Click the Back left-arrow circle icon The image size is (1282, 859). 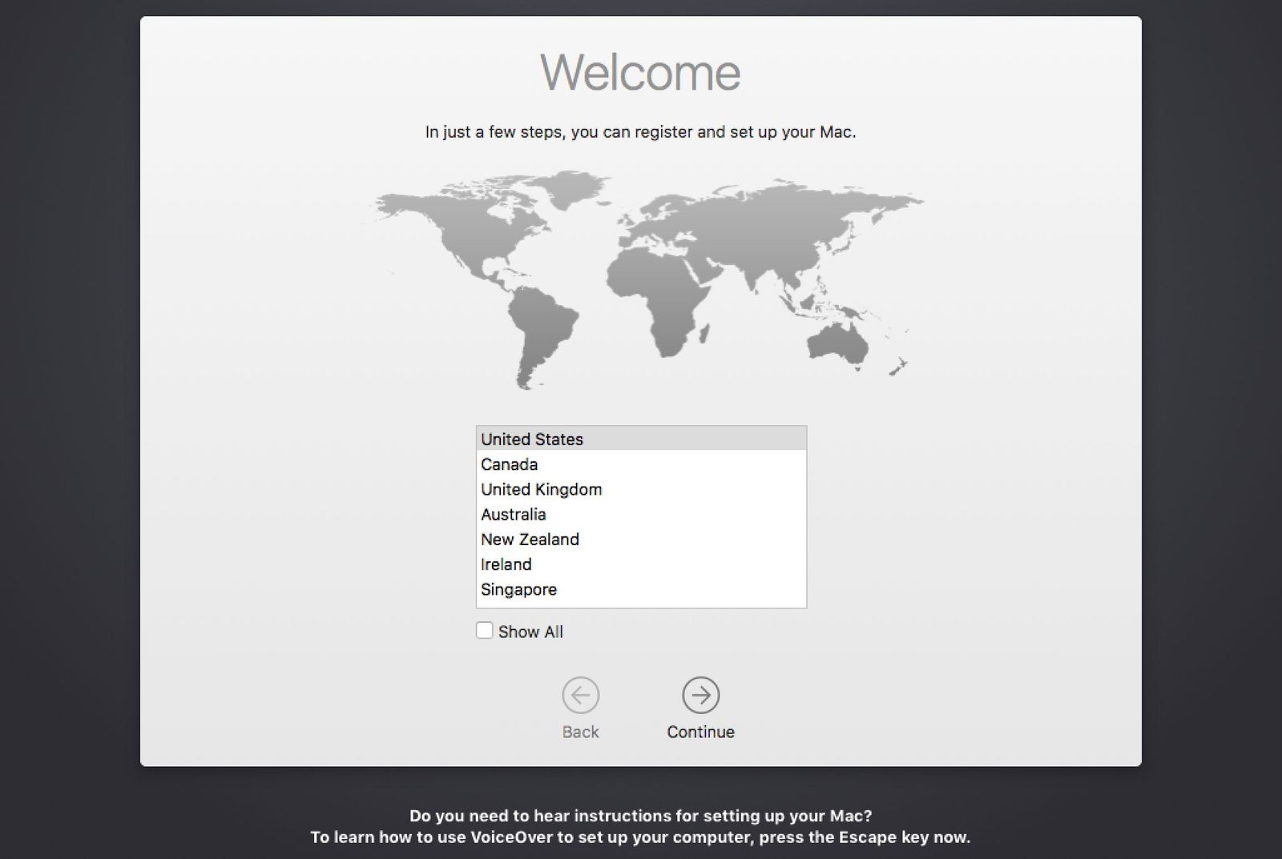580,695
